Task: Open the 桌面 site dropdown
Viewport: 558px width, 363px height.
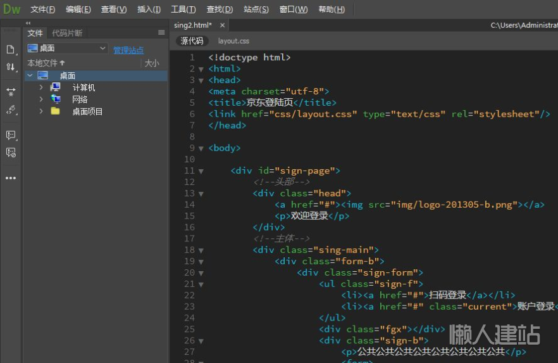Action: (x=67, y=48)
